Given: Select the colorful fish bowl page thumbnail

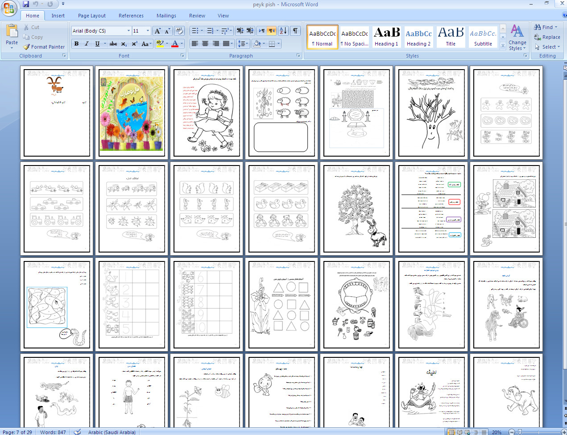Looking at the screenshot, I should click(x=131, y=113).
